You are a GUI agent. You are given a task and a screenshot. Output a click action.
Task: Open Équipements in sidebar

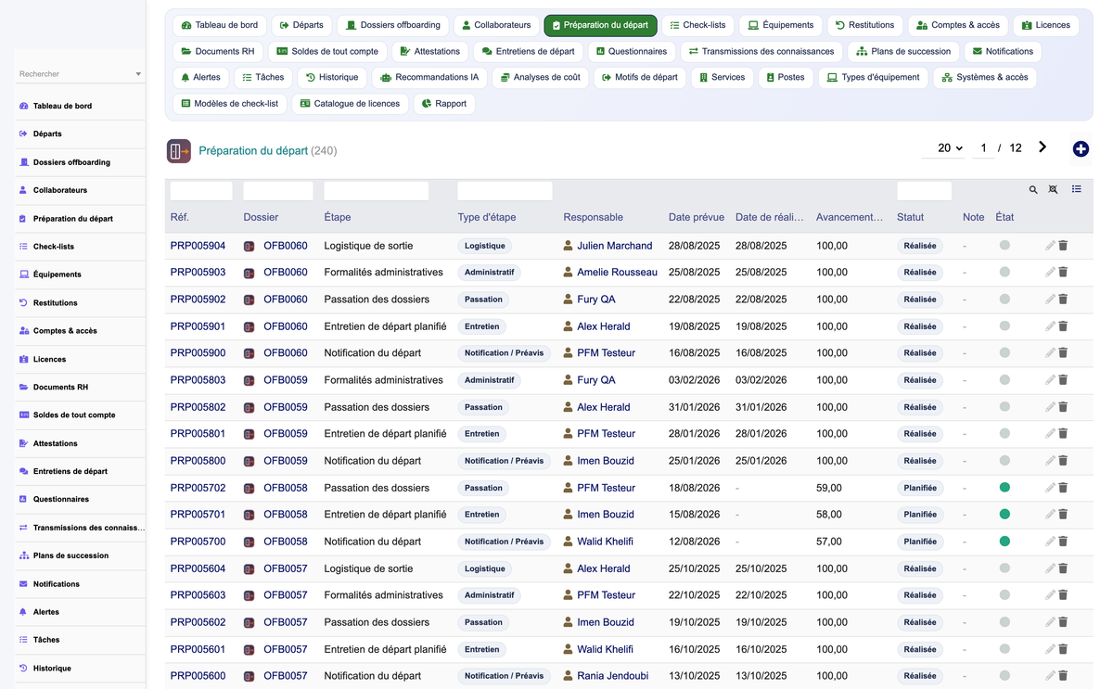(57, 274)
